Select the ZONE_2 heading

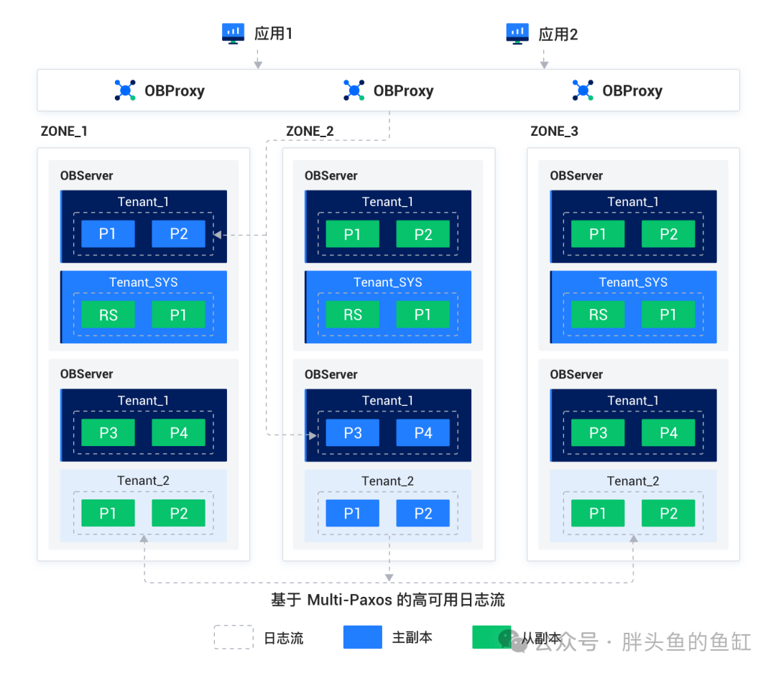pos(310,131)
